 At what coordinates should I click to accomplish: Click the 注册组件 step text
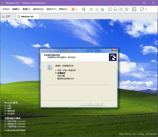coord(61,73)
